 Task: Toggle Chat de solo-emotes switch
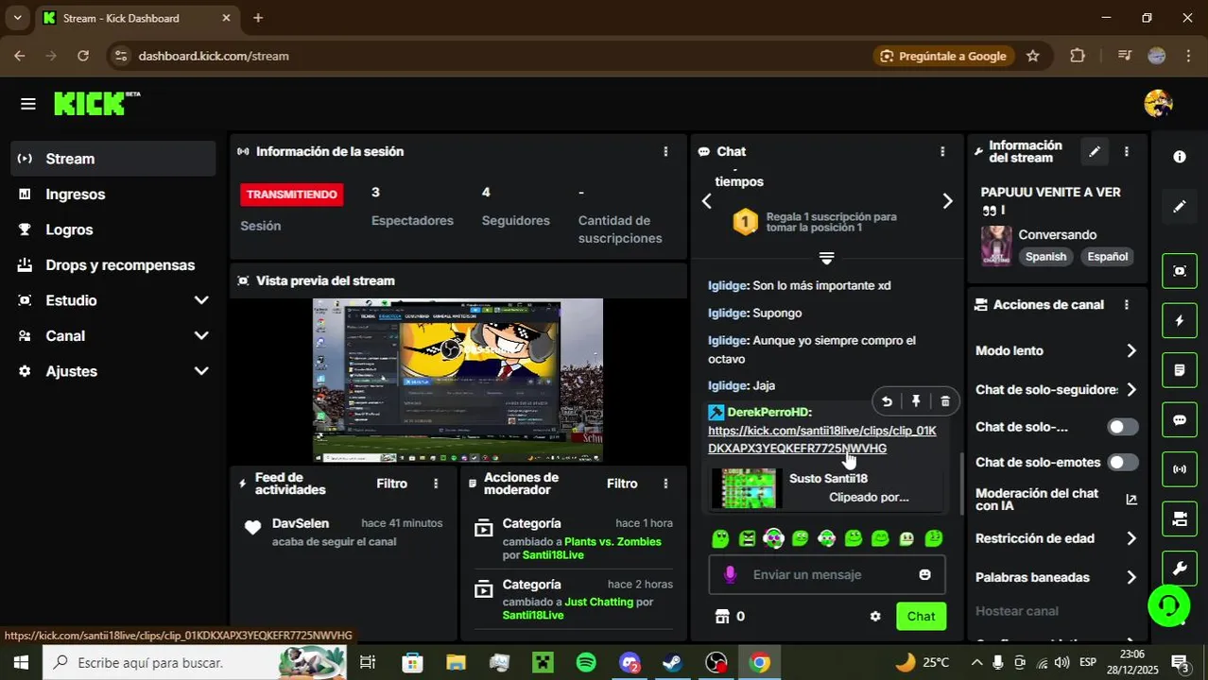(1123, 462)
